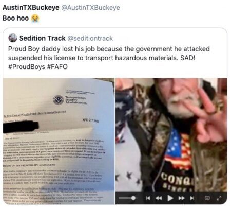This screenshot has height=208, width=231.
Task: Click the AustinTXBuckeye display name
Action: [31, 8]
